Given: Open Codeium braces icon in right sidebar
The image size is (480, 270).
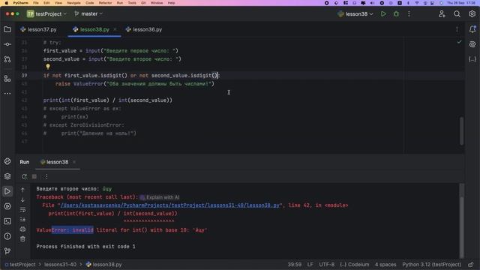Looking at the screenshot, I should point(472,59).
